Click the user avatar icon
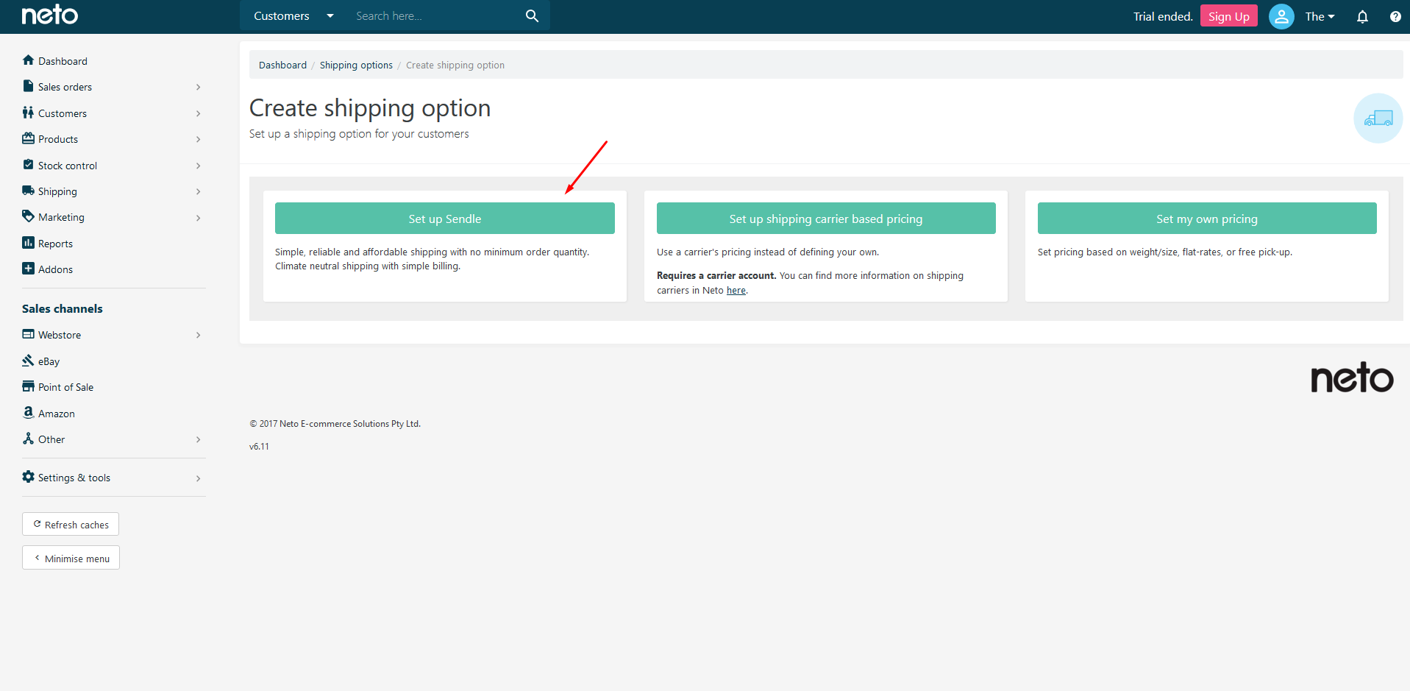Image resolution: width=1410 pixels, height=691 pixels. [x=1281, y=16]
